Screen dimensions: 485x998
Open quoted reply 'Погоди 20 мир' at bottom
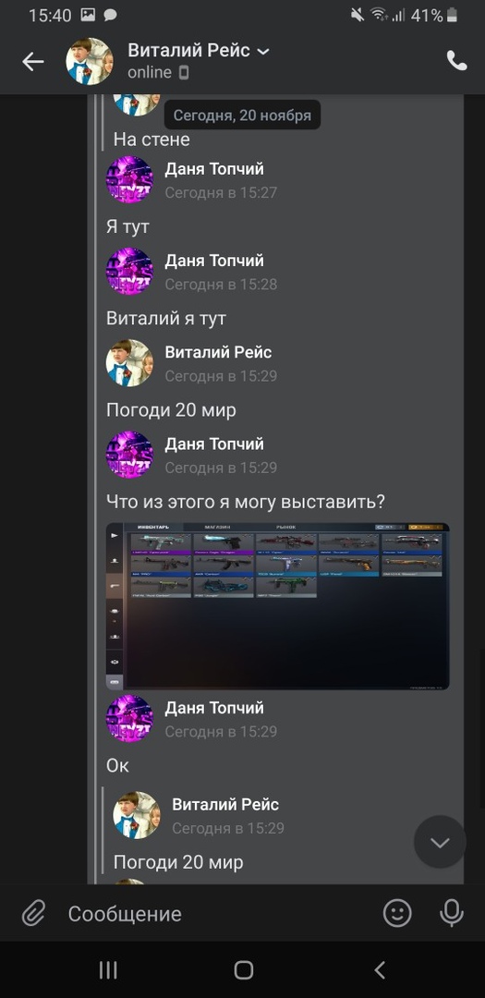[x=178, y=862]
